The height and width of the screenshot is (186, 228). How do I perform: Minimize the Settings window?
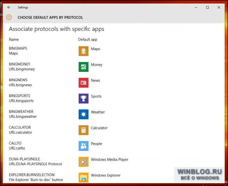[196, 7]
